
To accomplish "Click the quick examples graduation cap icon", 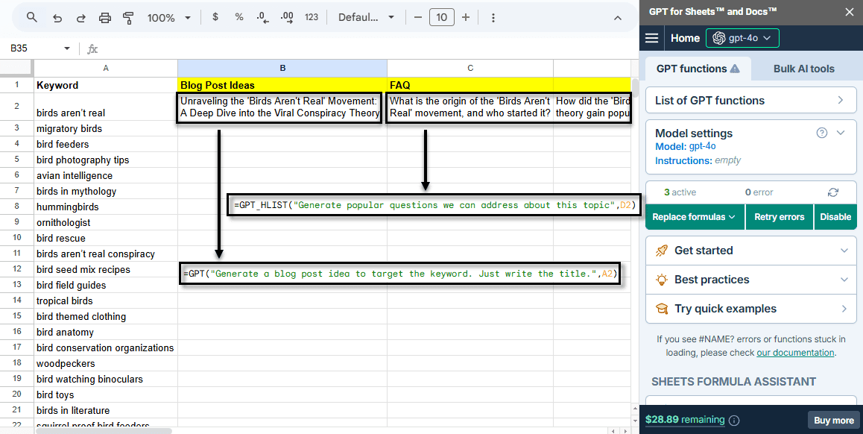I will coord(662,309).
